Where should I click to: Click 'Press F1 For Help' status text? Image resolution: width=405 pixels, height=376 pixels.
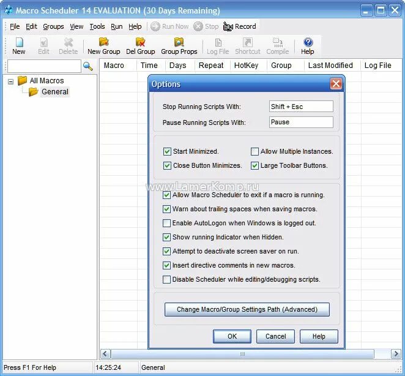point(30,367)
